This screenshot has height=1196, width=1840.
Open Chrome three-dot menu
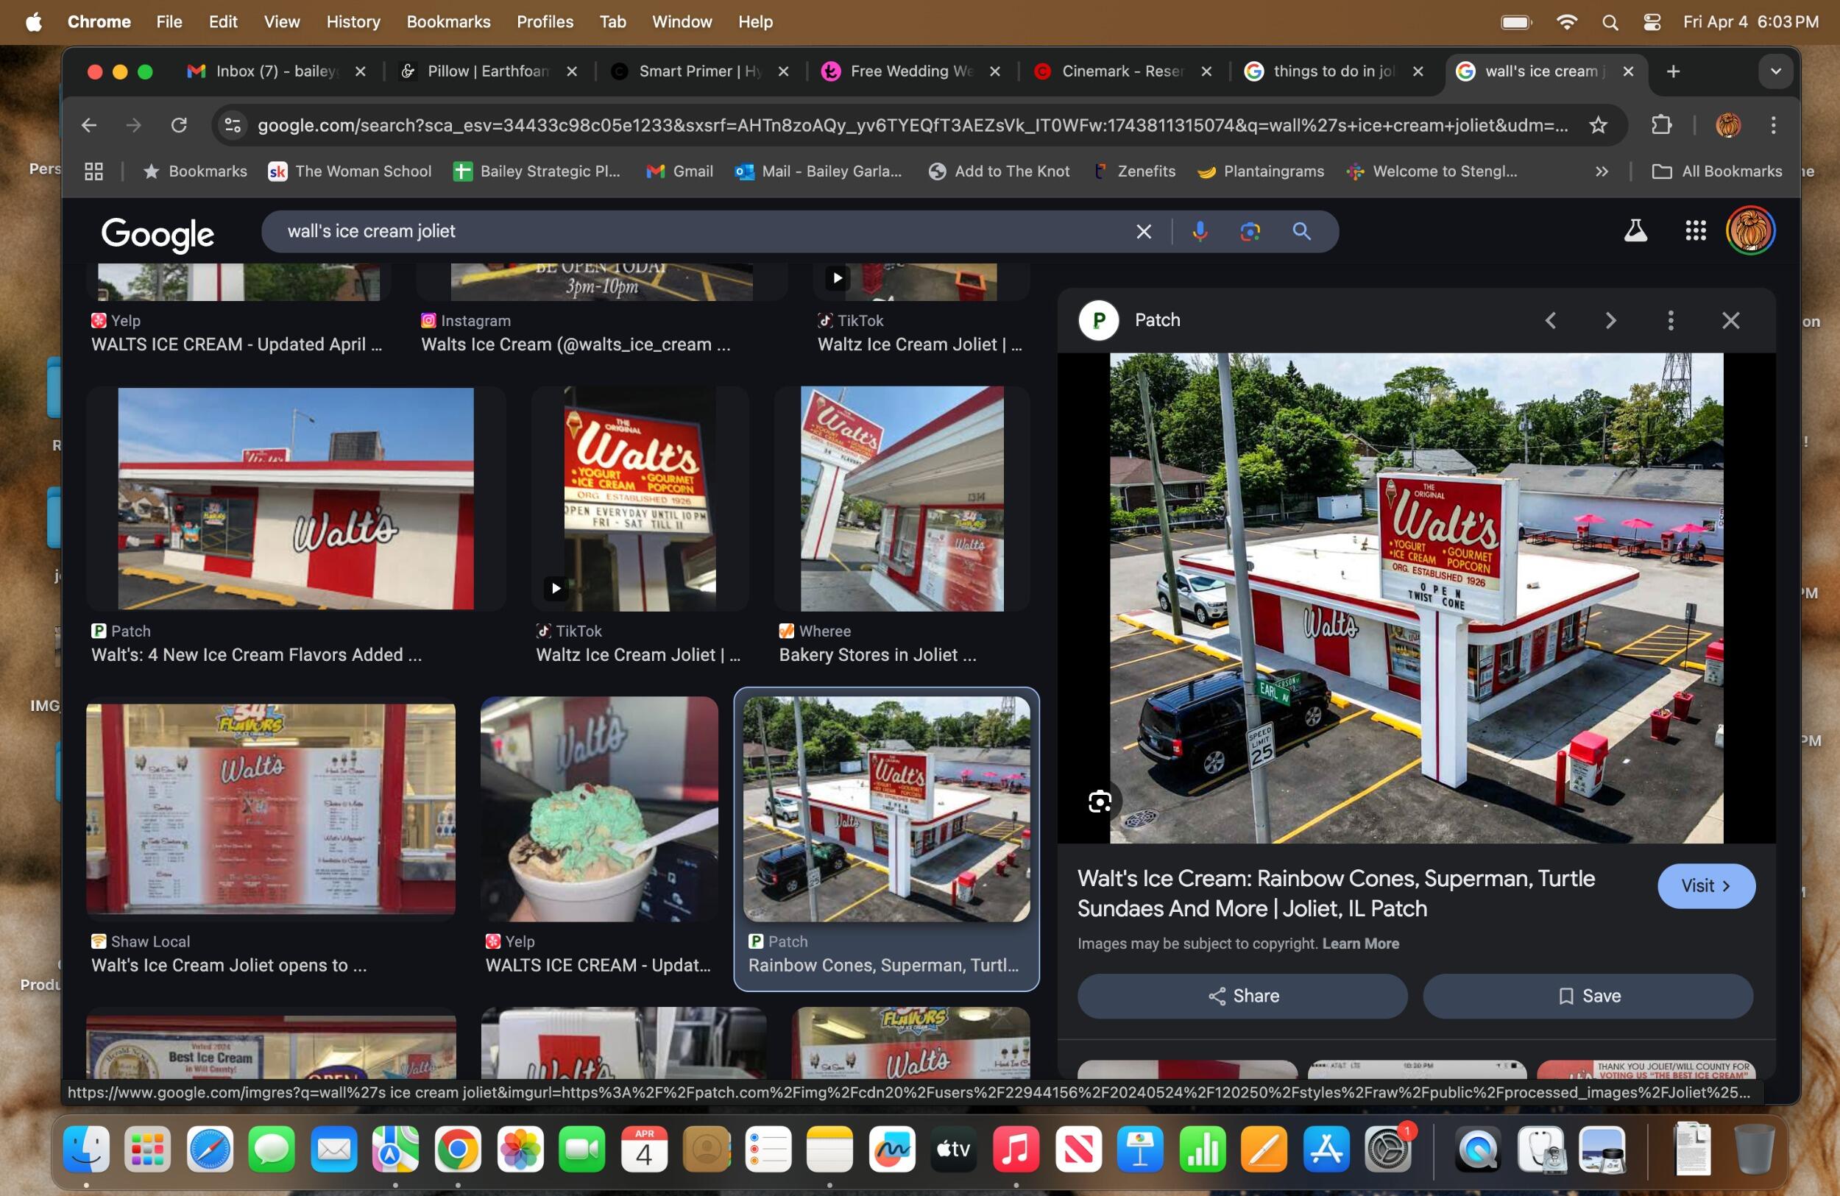1773,124
